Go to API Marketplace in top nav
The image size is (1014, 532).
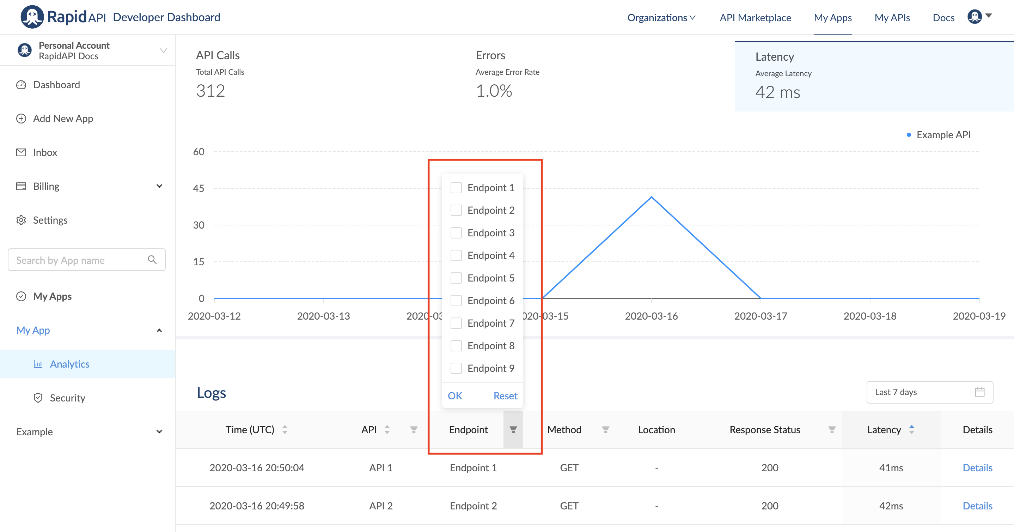755,18
